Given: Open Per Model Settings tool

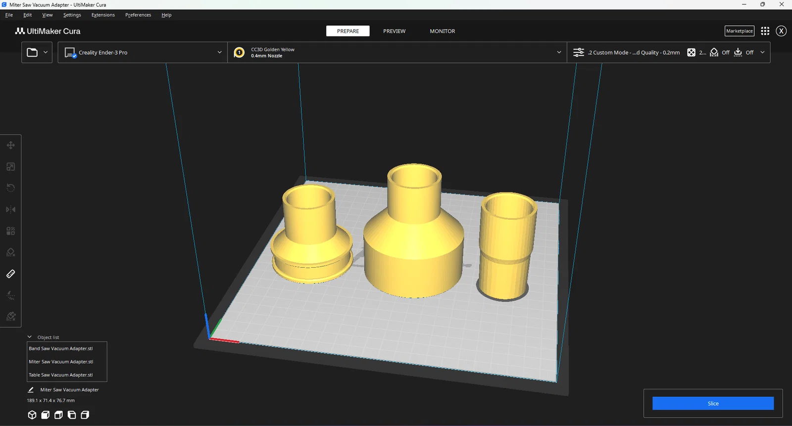Looking at the screenshot, I should point(10,231).
